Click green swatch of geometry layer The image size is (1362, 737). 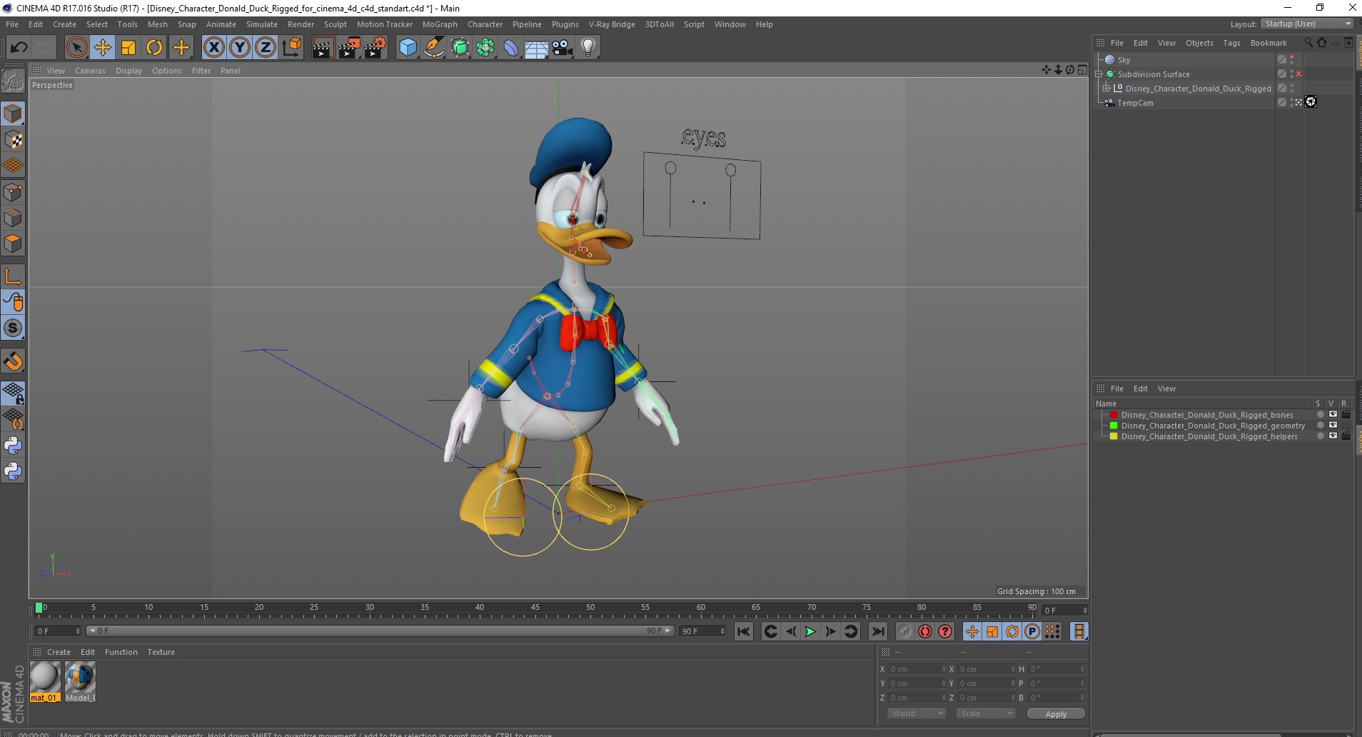(x=1113, y=426)
